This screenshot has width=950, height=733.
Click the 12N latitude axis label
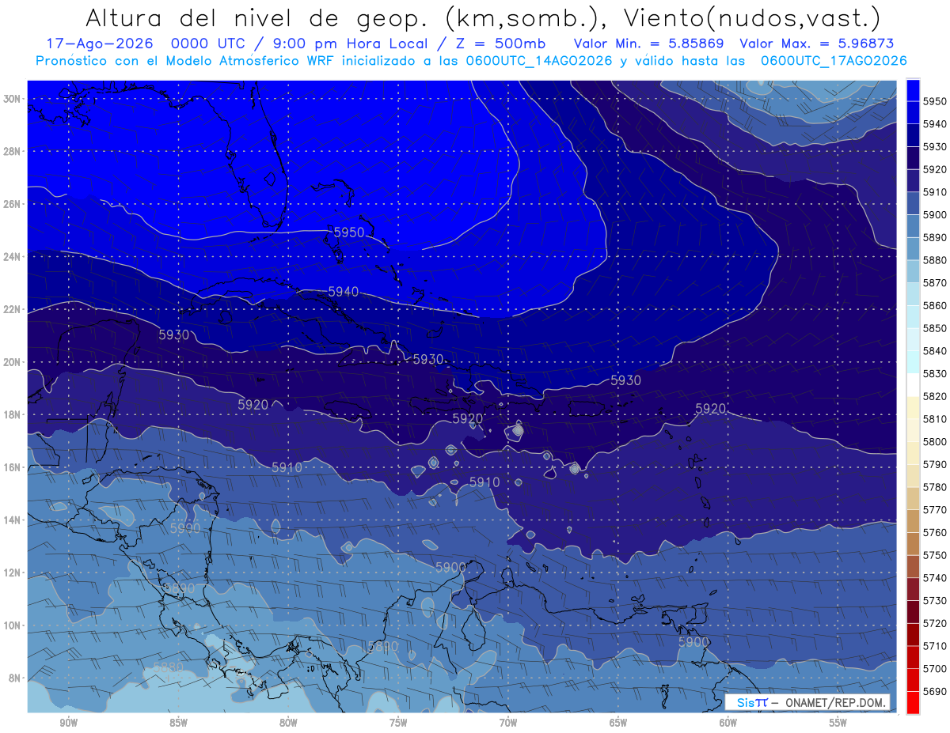coord(13,572)
